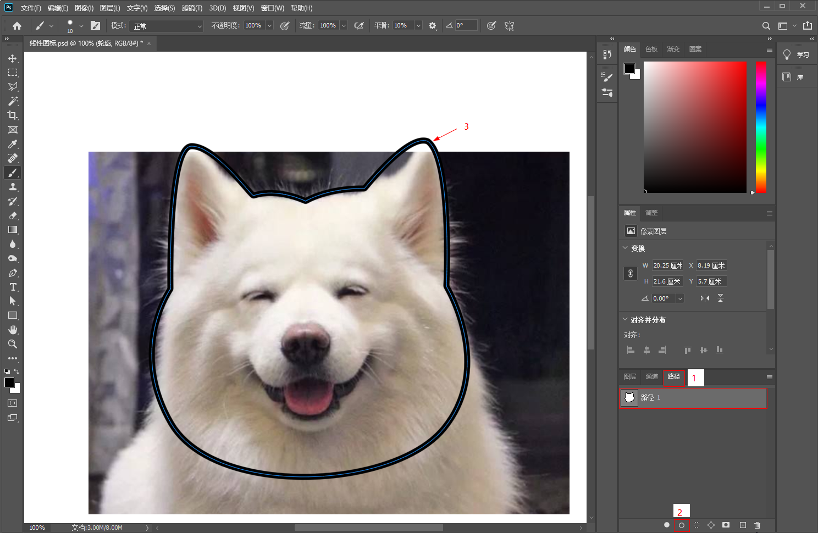Select the Horizontal Type tool
This screenshot has width=818, height=533.
click(13, 287)
